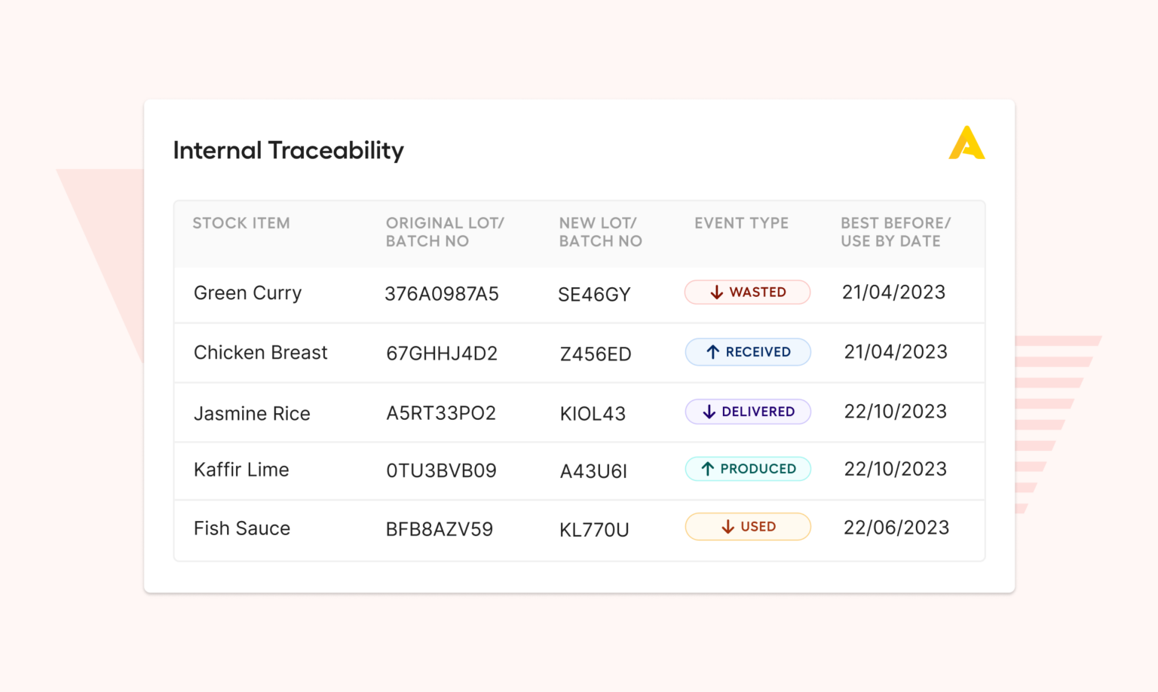The image size is (1158, 692).
Task: Select the date 21/04/2023 for Chicken Breast
Action: pos(895,352)
